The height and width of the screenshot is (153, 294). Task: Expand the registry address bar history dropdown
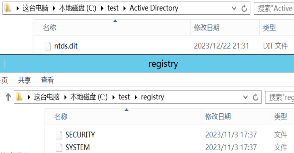point(245,97)
